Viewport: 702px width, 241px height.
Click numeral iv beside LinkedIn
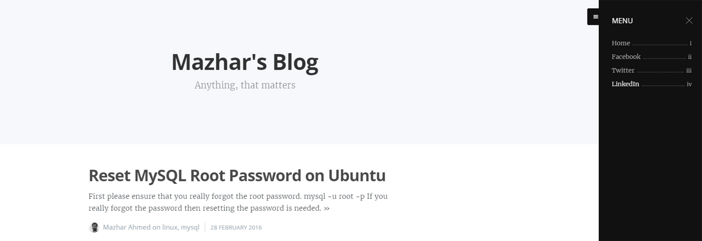(x=689, y=84)
